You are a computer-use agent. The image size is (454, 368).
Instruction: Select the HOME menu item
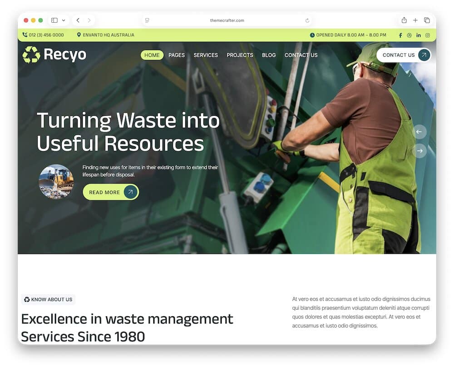click(x=152, y=55)
